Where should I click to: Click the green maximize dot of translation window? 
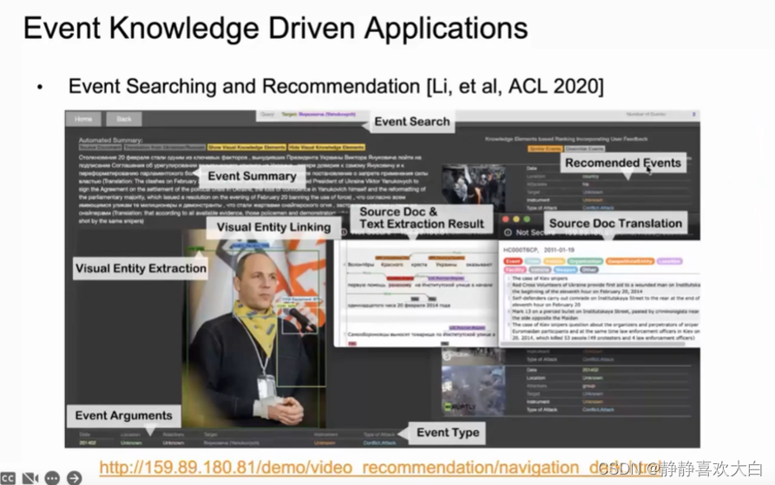click(527, 220)
